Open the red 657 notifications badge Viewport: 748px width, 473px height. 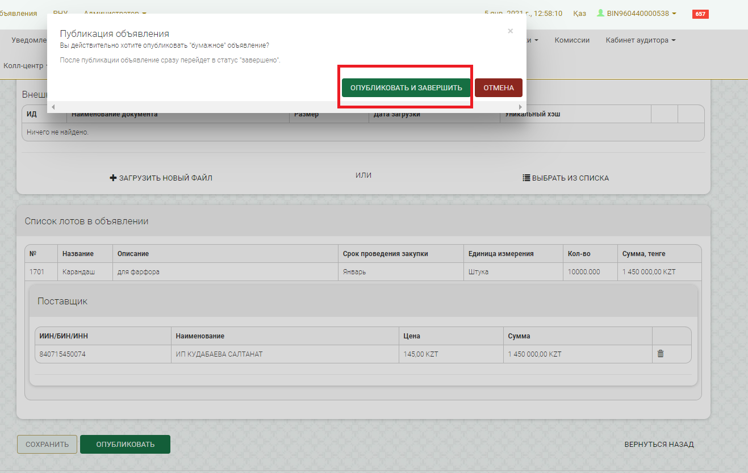[700, 14]
